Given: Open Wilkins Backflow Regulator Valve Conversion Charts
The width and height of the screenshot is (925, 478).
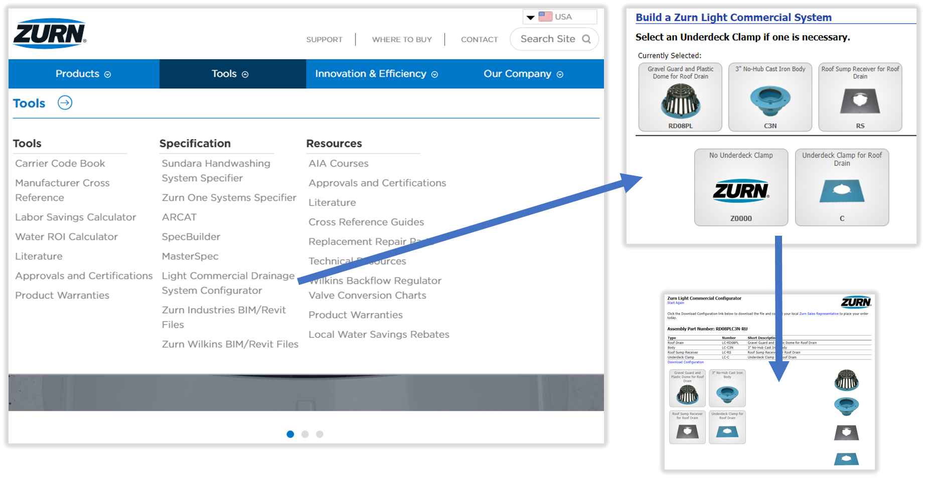Looking at the screenshot, I should coord(375,288).
